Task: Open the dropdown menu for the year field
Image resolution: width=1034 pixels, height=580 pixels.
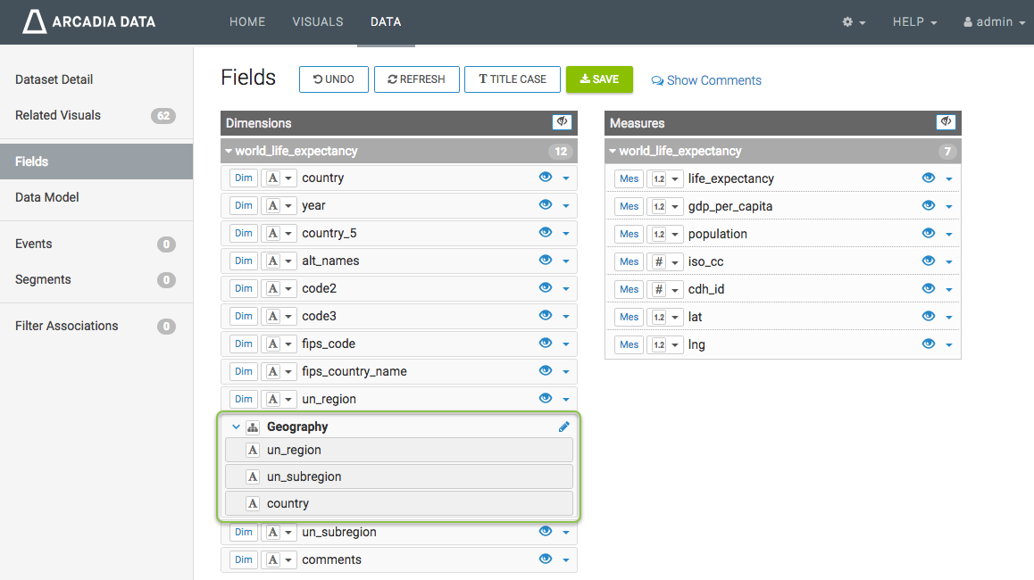Action: coord(566,206)
